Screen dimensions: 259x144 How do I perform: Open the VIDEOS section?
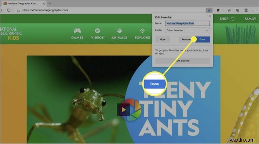[x=97, y=34]
